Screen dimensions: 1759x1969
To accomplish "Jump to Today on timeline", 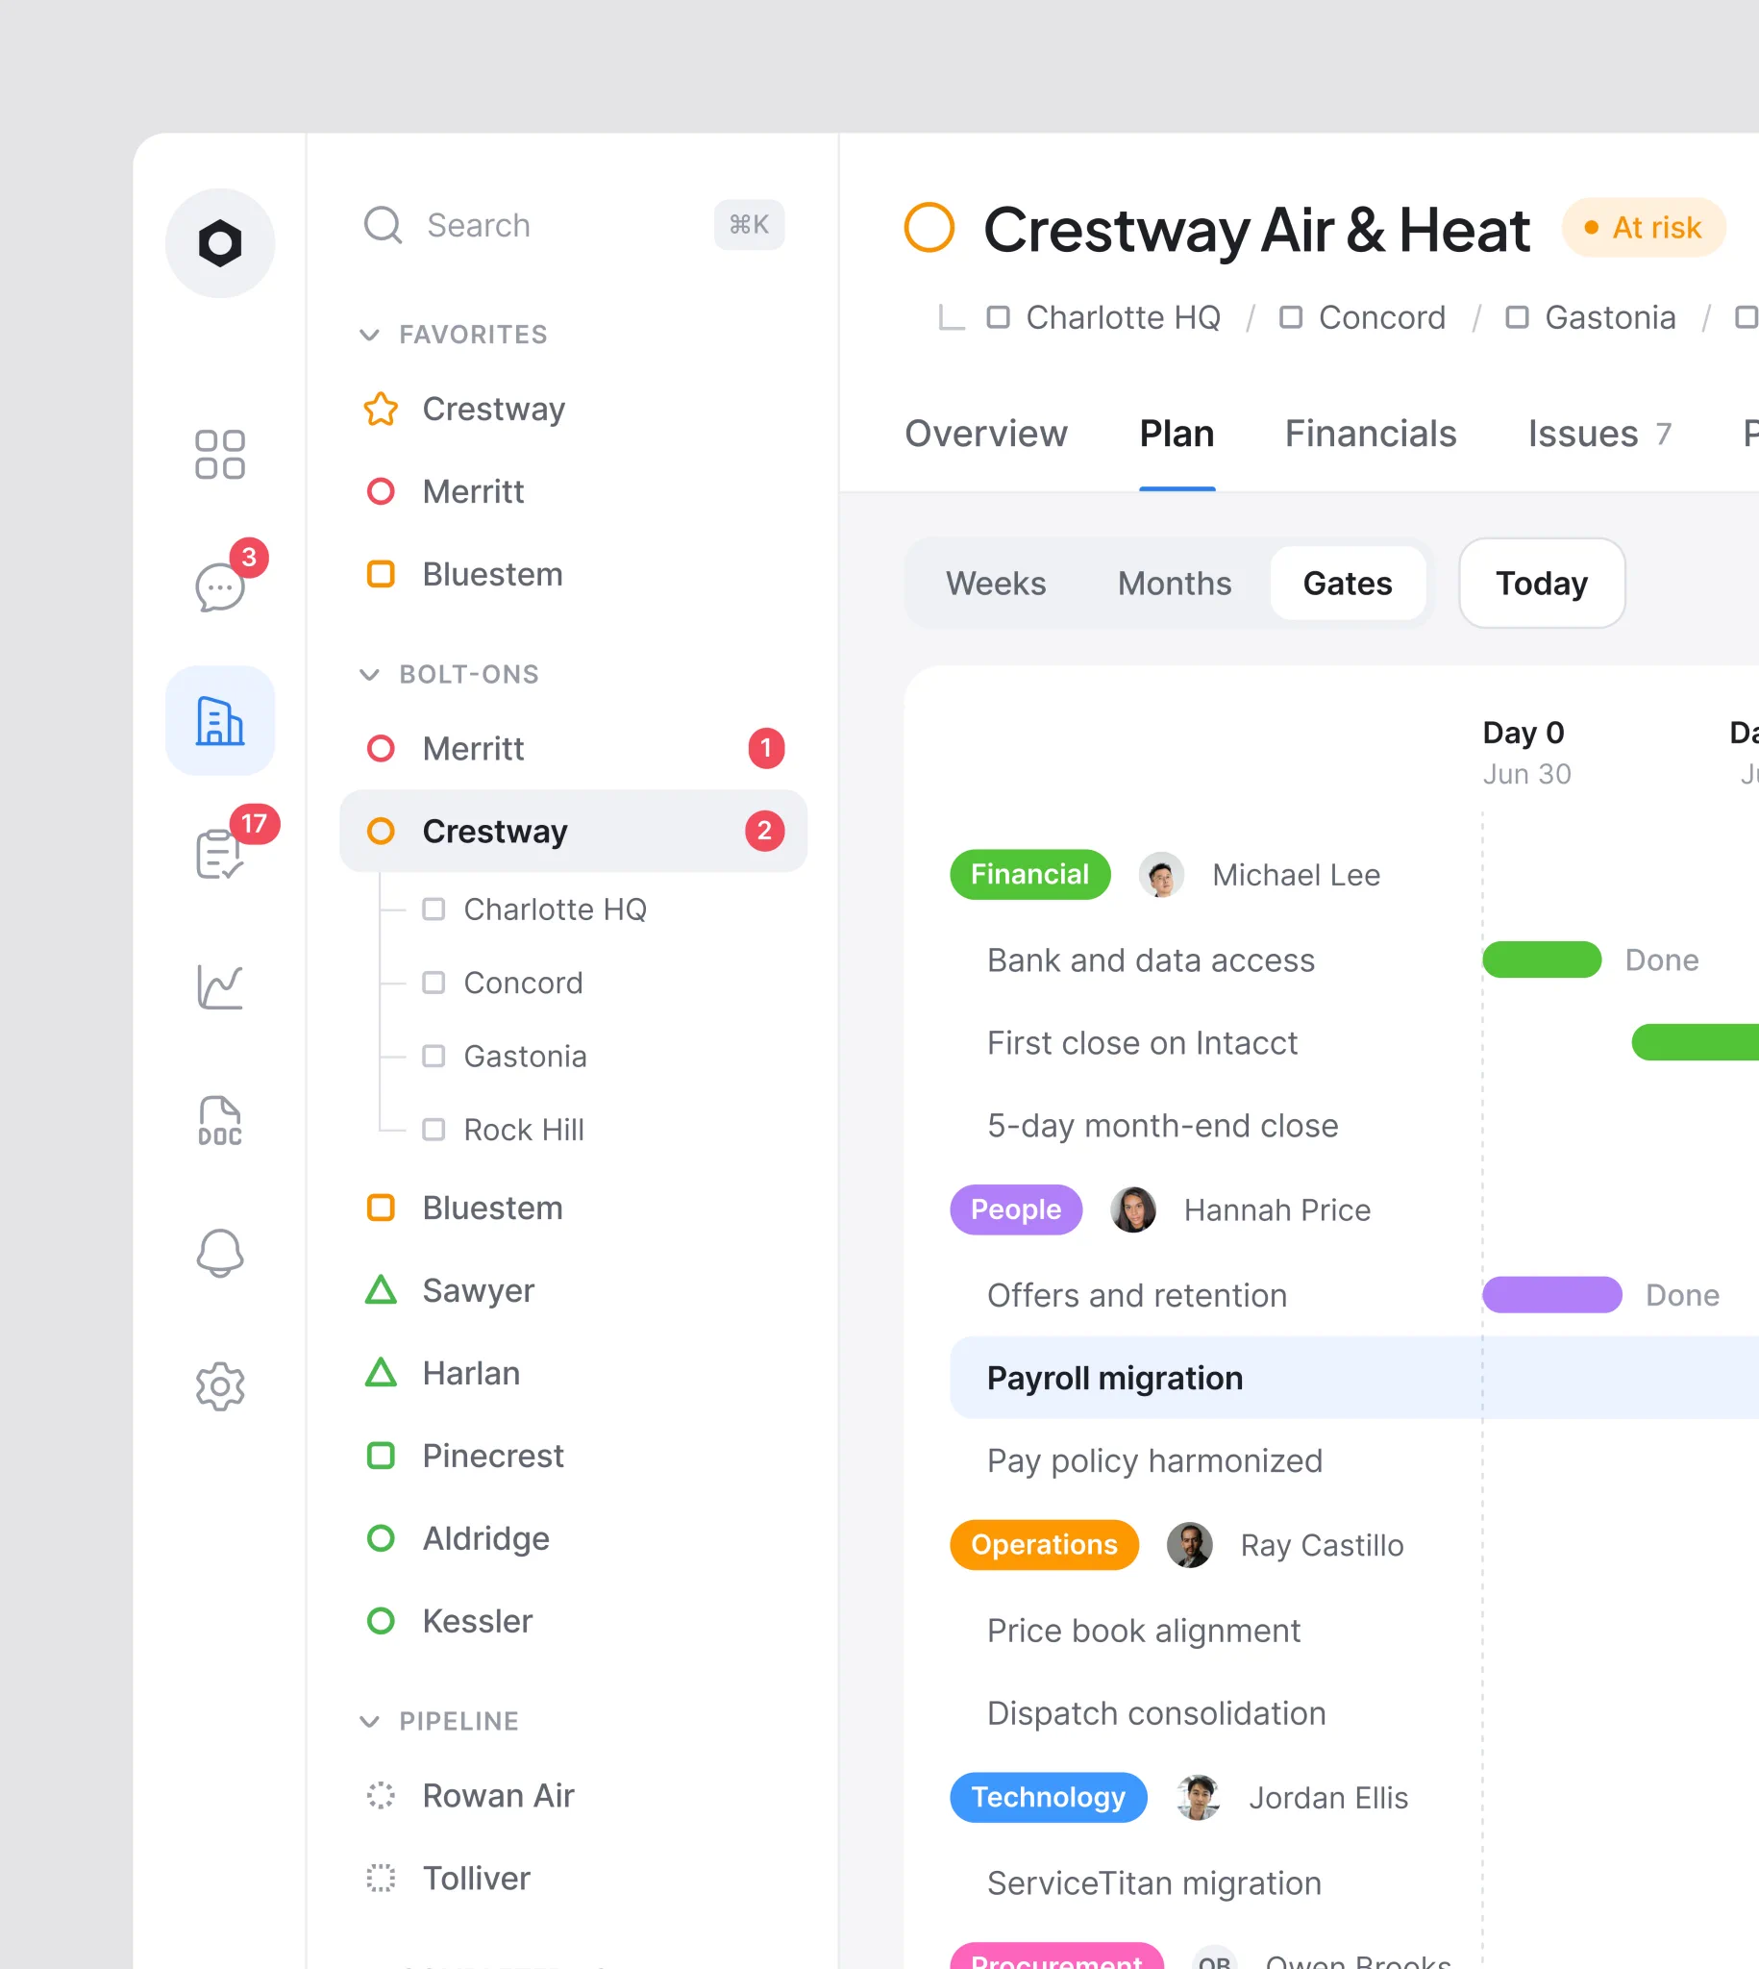I will [x=1542, y=584].
